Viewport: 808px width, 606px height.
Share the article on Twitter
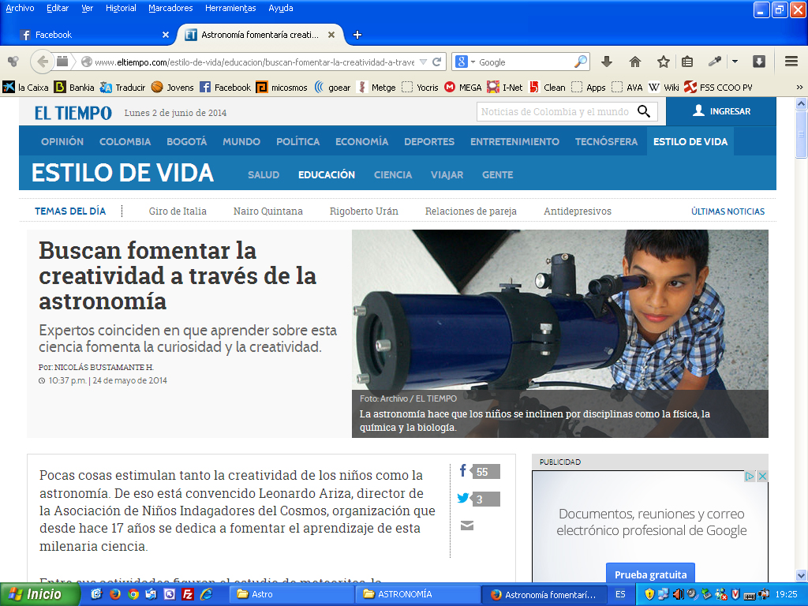(x=463, y=499)
